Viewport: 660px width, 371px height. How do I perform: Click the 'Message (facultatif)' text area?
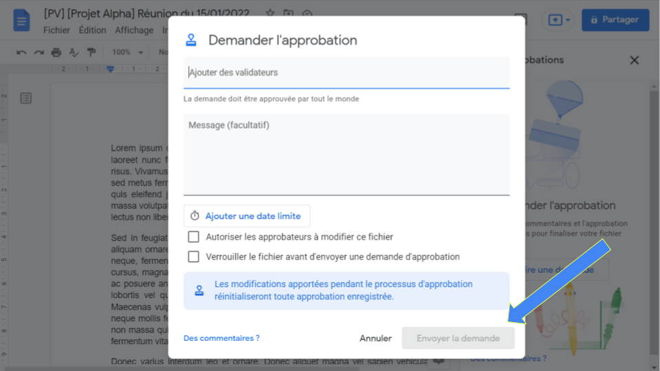(346, 155)
